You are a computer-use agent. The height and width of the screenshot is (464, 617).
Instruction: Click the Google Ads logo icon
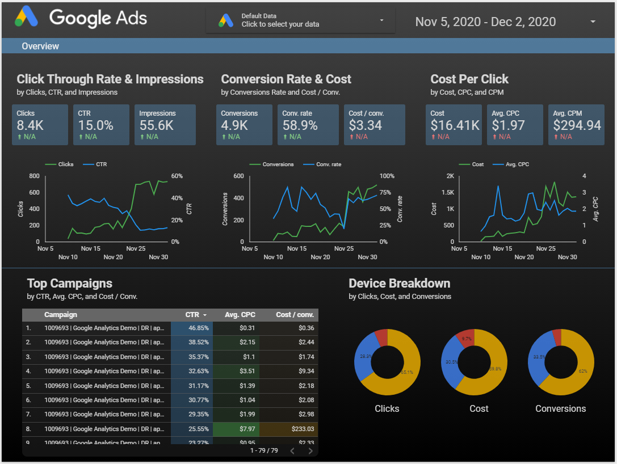point(26,18)
